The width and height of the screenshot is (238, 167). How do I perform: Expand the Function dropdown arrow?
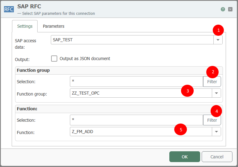click(x=216, y=132)
